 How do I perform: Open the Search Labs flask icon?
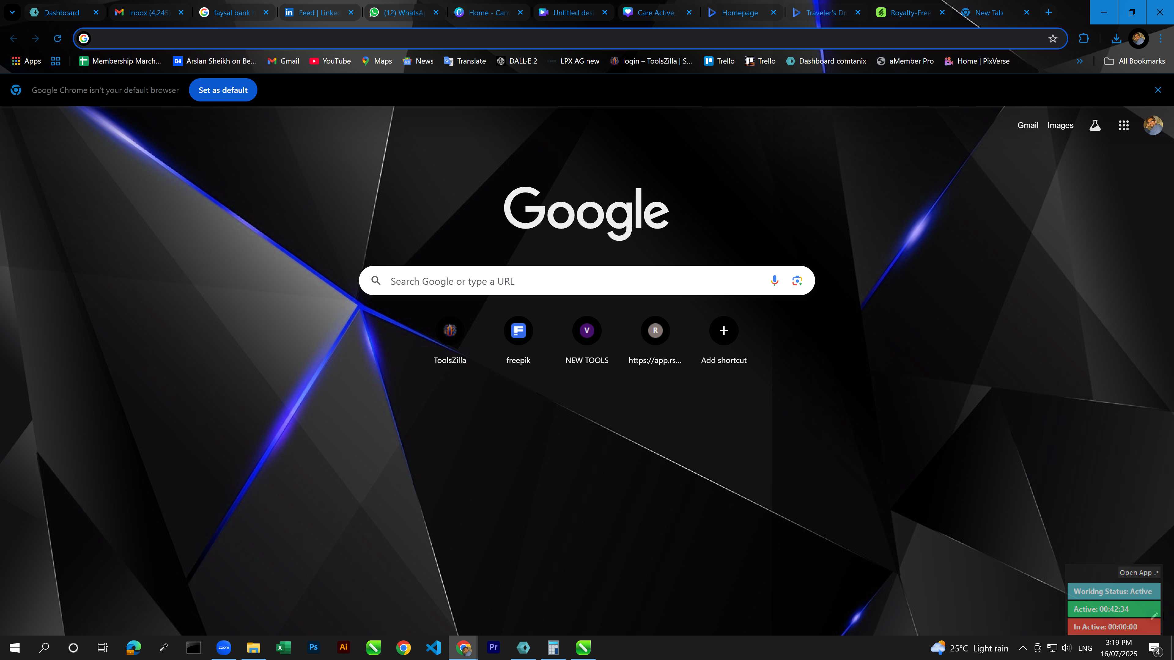(1095, 125)
